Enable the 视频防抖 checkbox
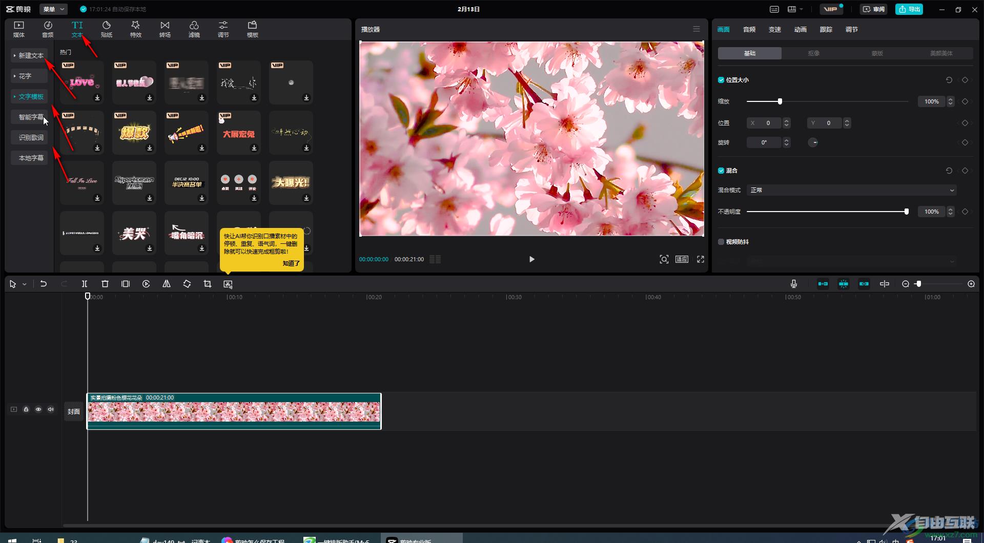This screenshot has width=984, height=543. (721, 242)
